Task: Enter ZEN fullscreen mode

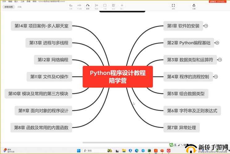Action: 173,6
